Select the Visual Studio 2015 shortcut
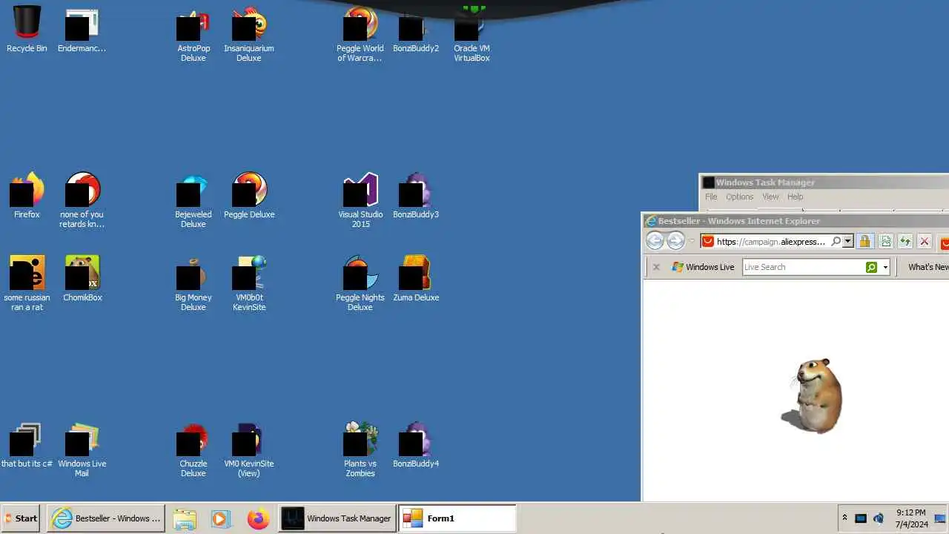Viewport: 949px width, 534px height. click(360, 201)
